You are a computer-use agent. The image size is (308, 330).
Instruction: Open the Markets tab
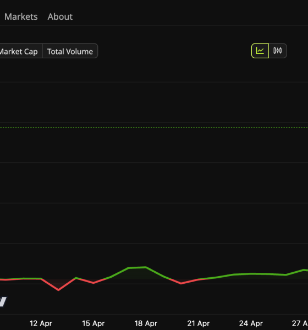coord(21,16)
